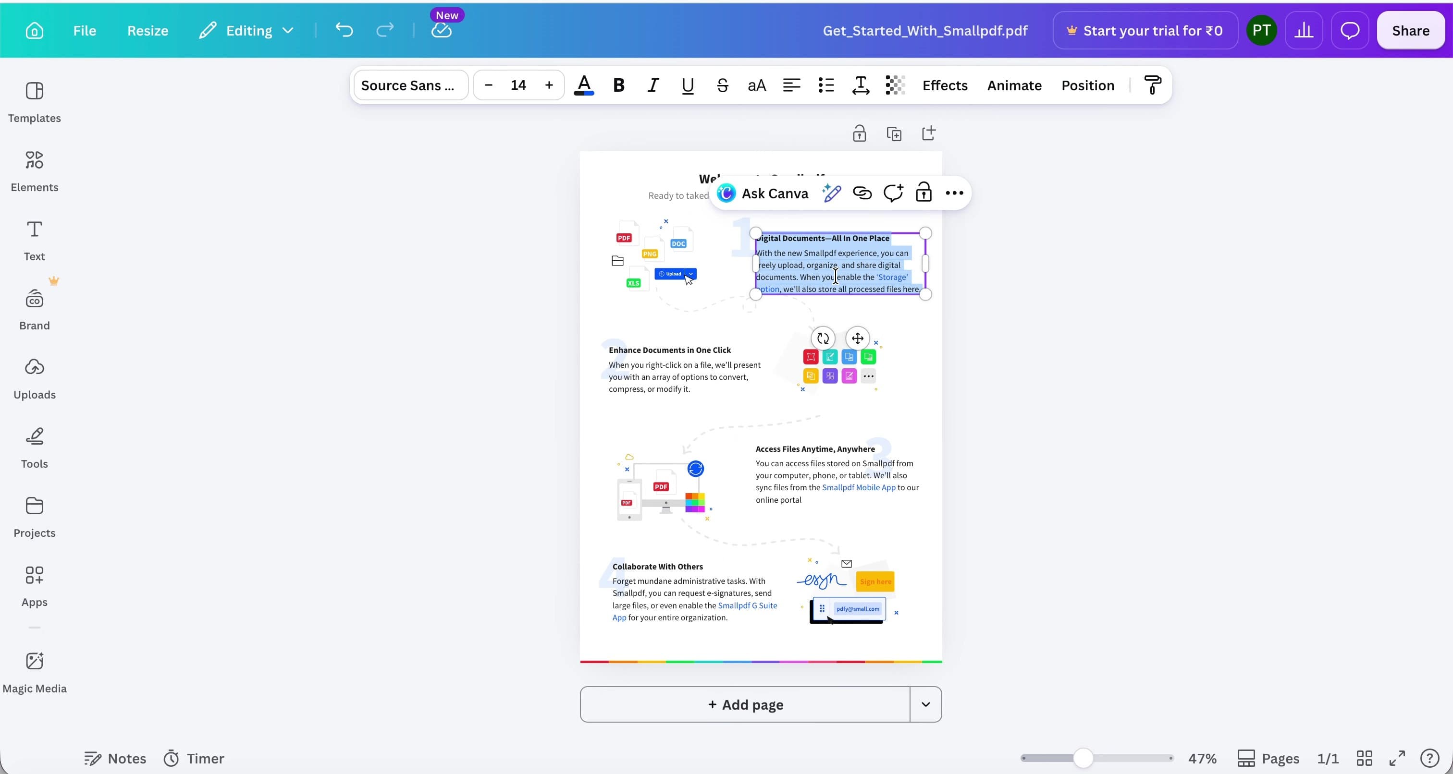Toggle bold formatting

(x=619, y=85)
